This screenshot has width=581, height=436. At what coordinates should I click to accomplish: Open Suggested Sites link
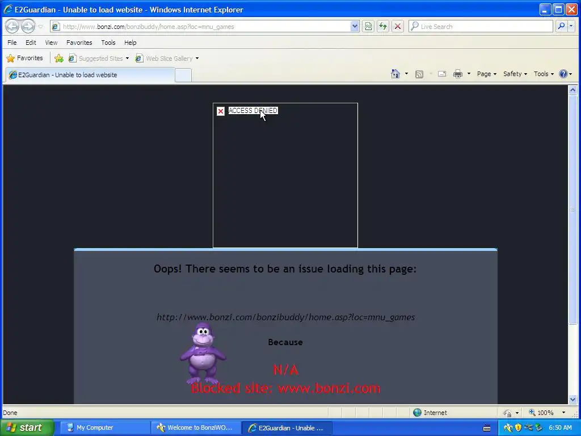click(99, 58)
